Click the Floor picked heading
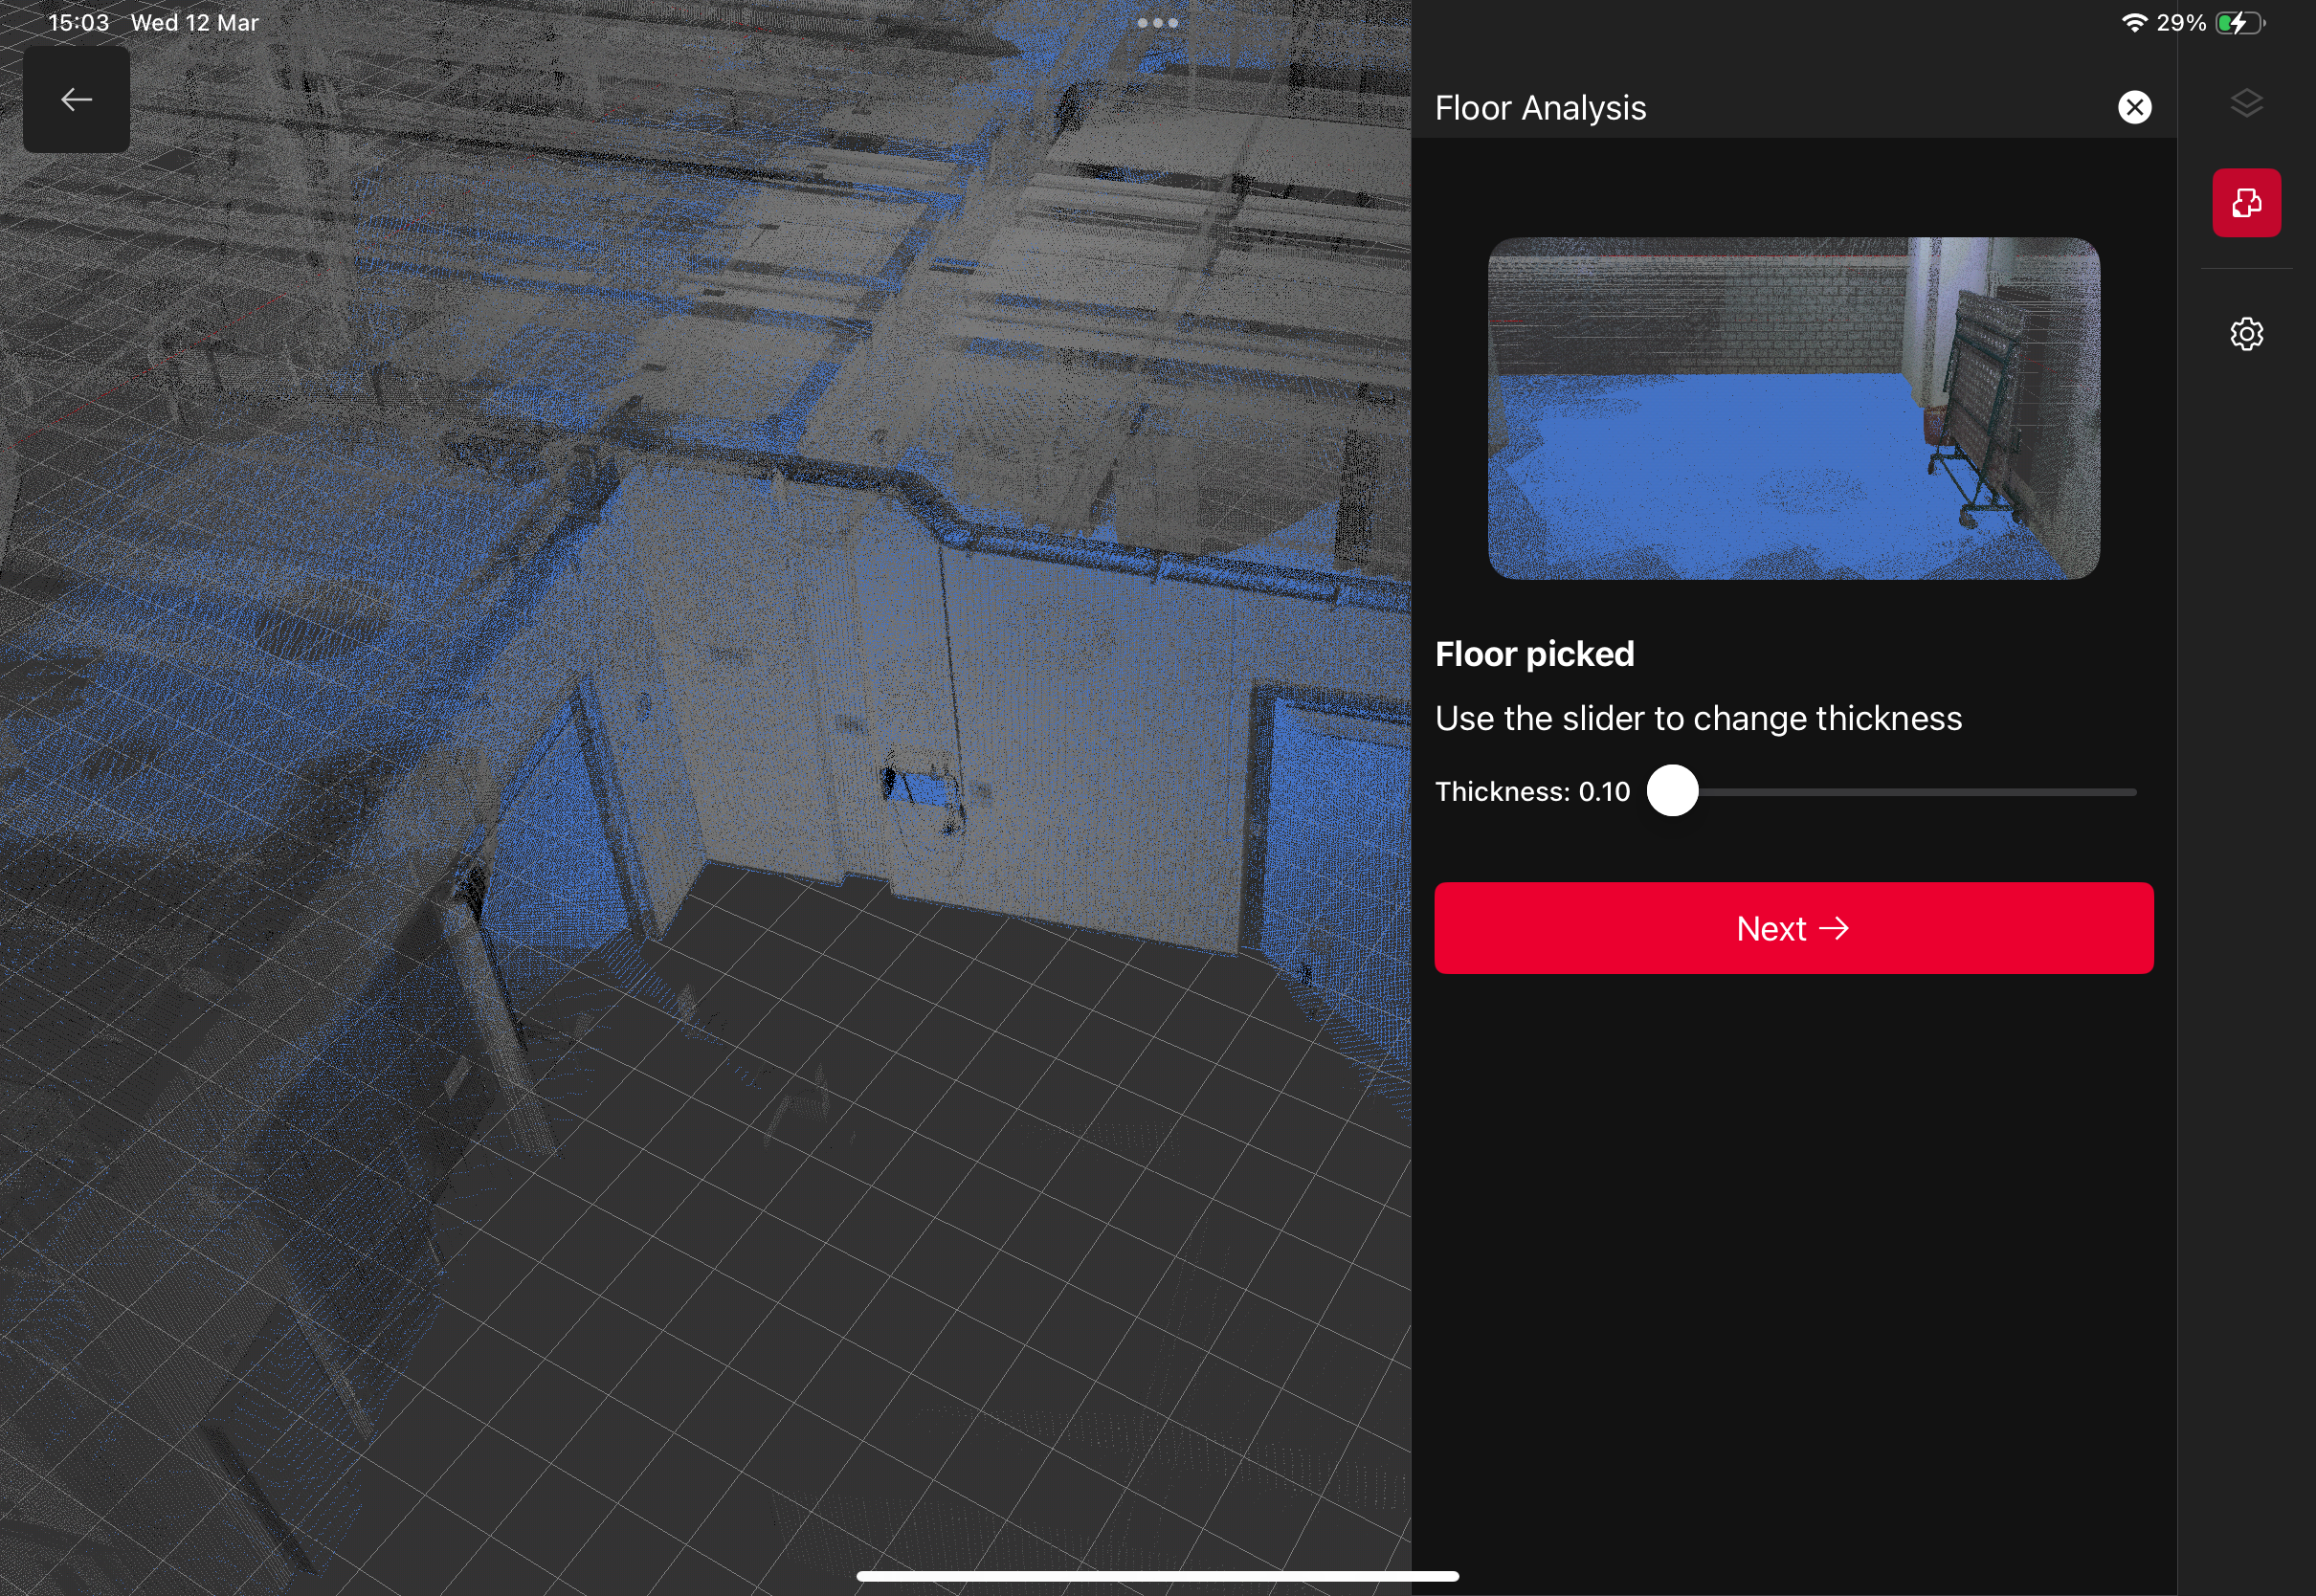Screen dimensions: 2316x1596 [1534, 654]
